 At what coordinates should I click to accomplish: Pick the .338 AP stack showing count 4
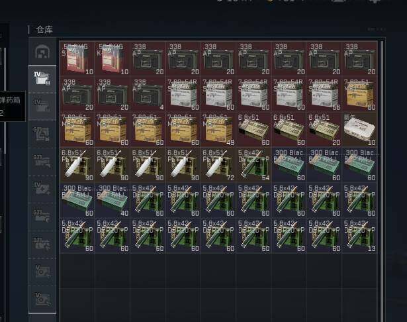[148, 94]
